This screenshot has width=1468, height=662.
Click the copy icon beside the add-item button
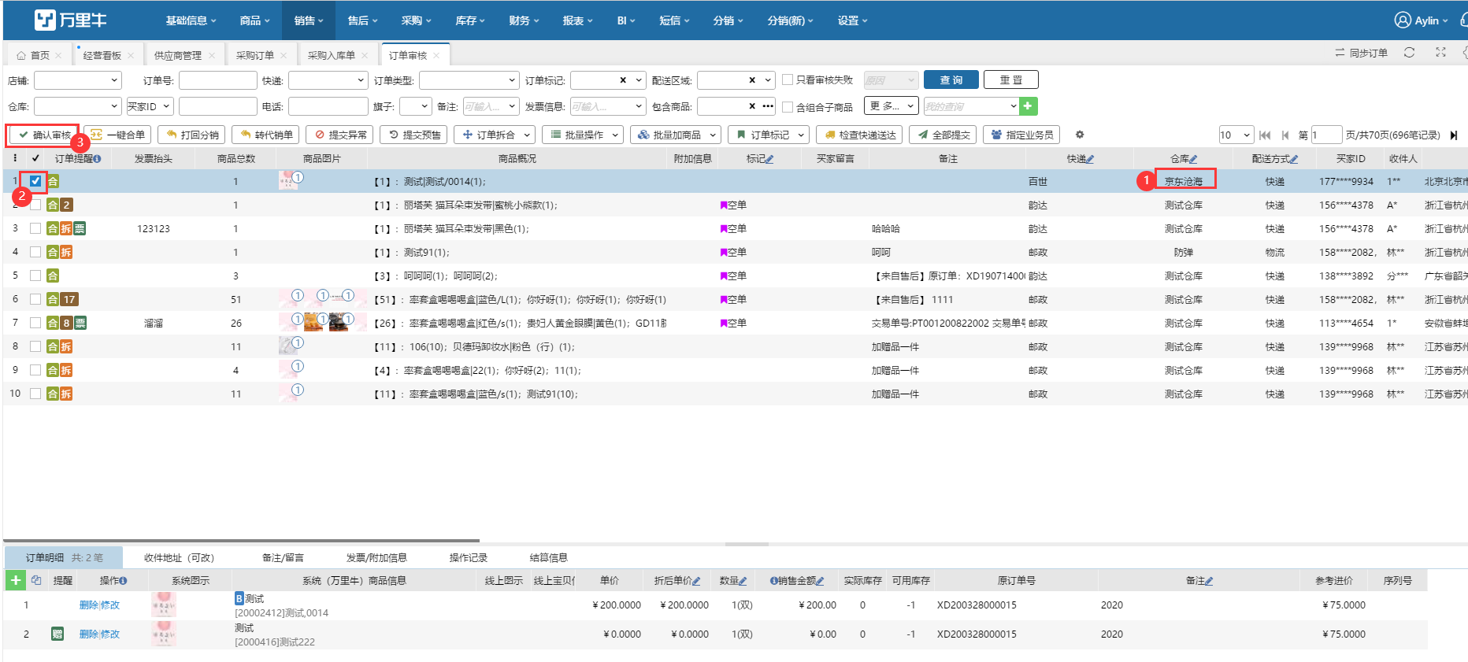click(36, 580)
